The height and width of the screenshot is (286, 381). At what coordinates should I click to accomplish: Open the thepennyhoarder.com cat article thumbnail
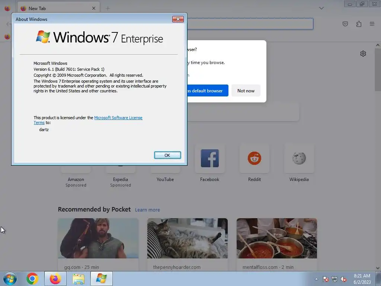[188, 238]
